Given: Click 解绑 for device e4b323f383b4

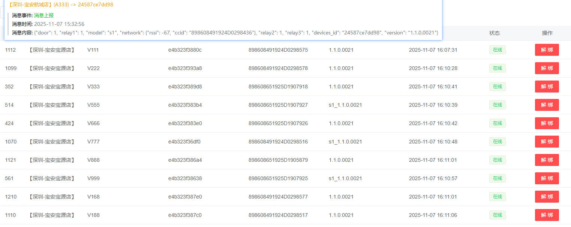Looking at the screenshot, I should (547, 105).
